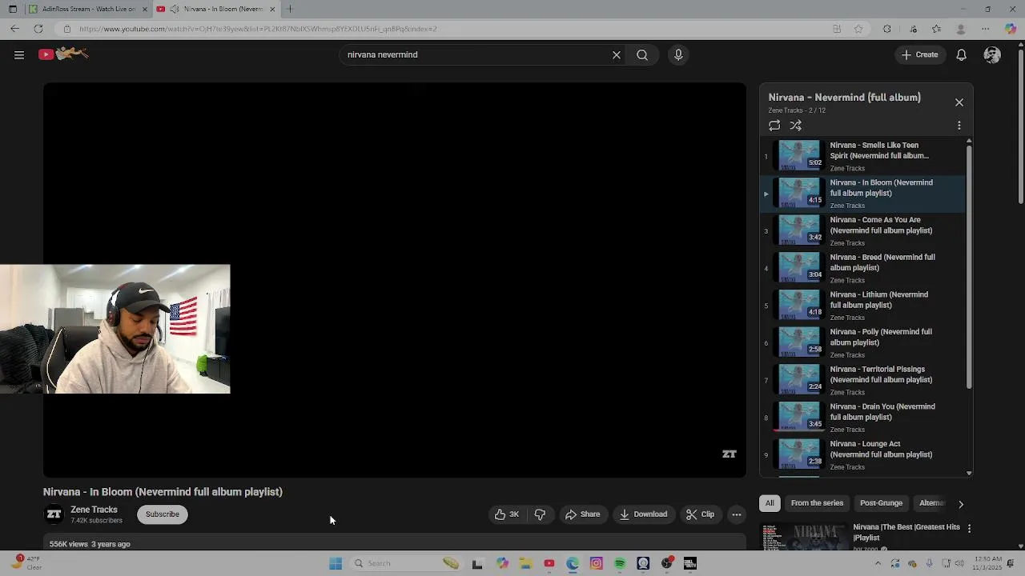
Task: Create a Clip of video
Action: pos(700,514)
